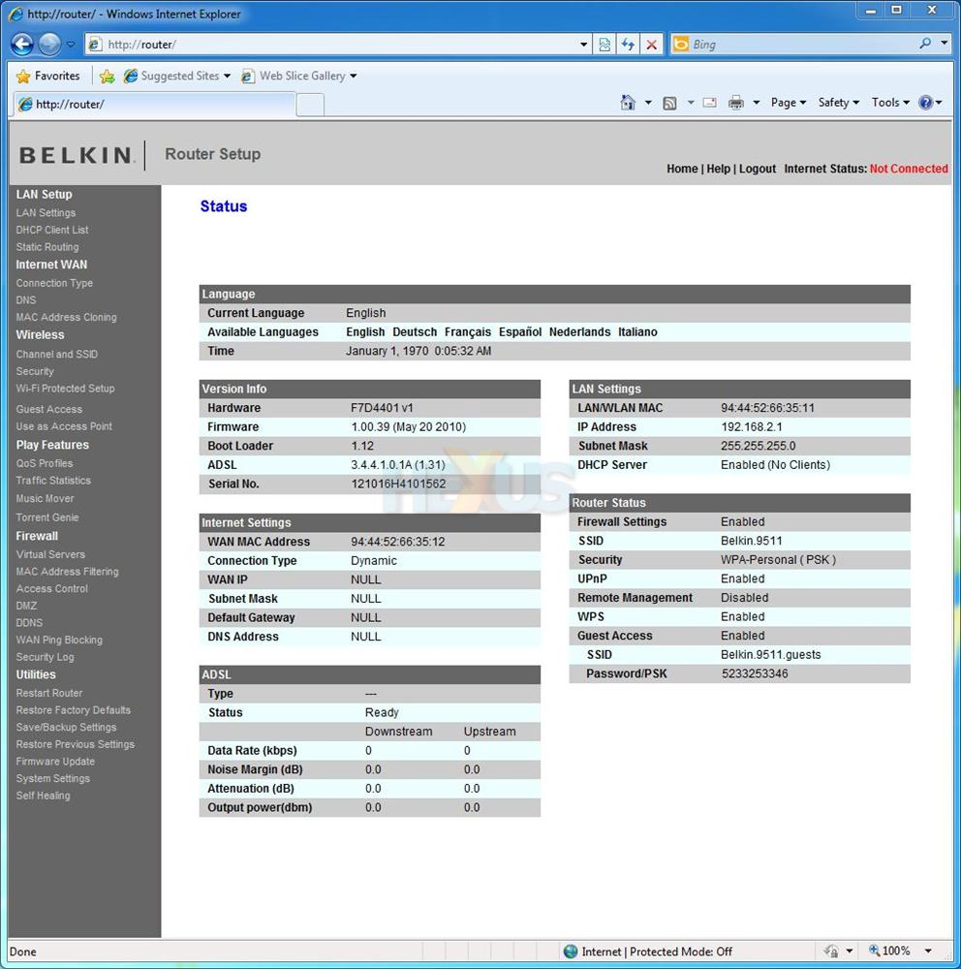Screen dimensions: 961x969
Task: Open Virtual Servers page
Action: point(50,554)
